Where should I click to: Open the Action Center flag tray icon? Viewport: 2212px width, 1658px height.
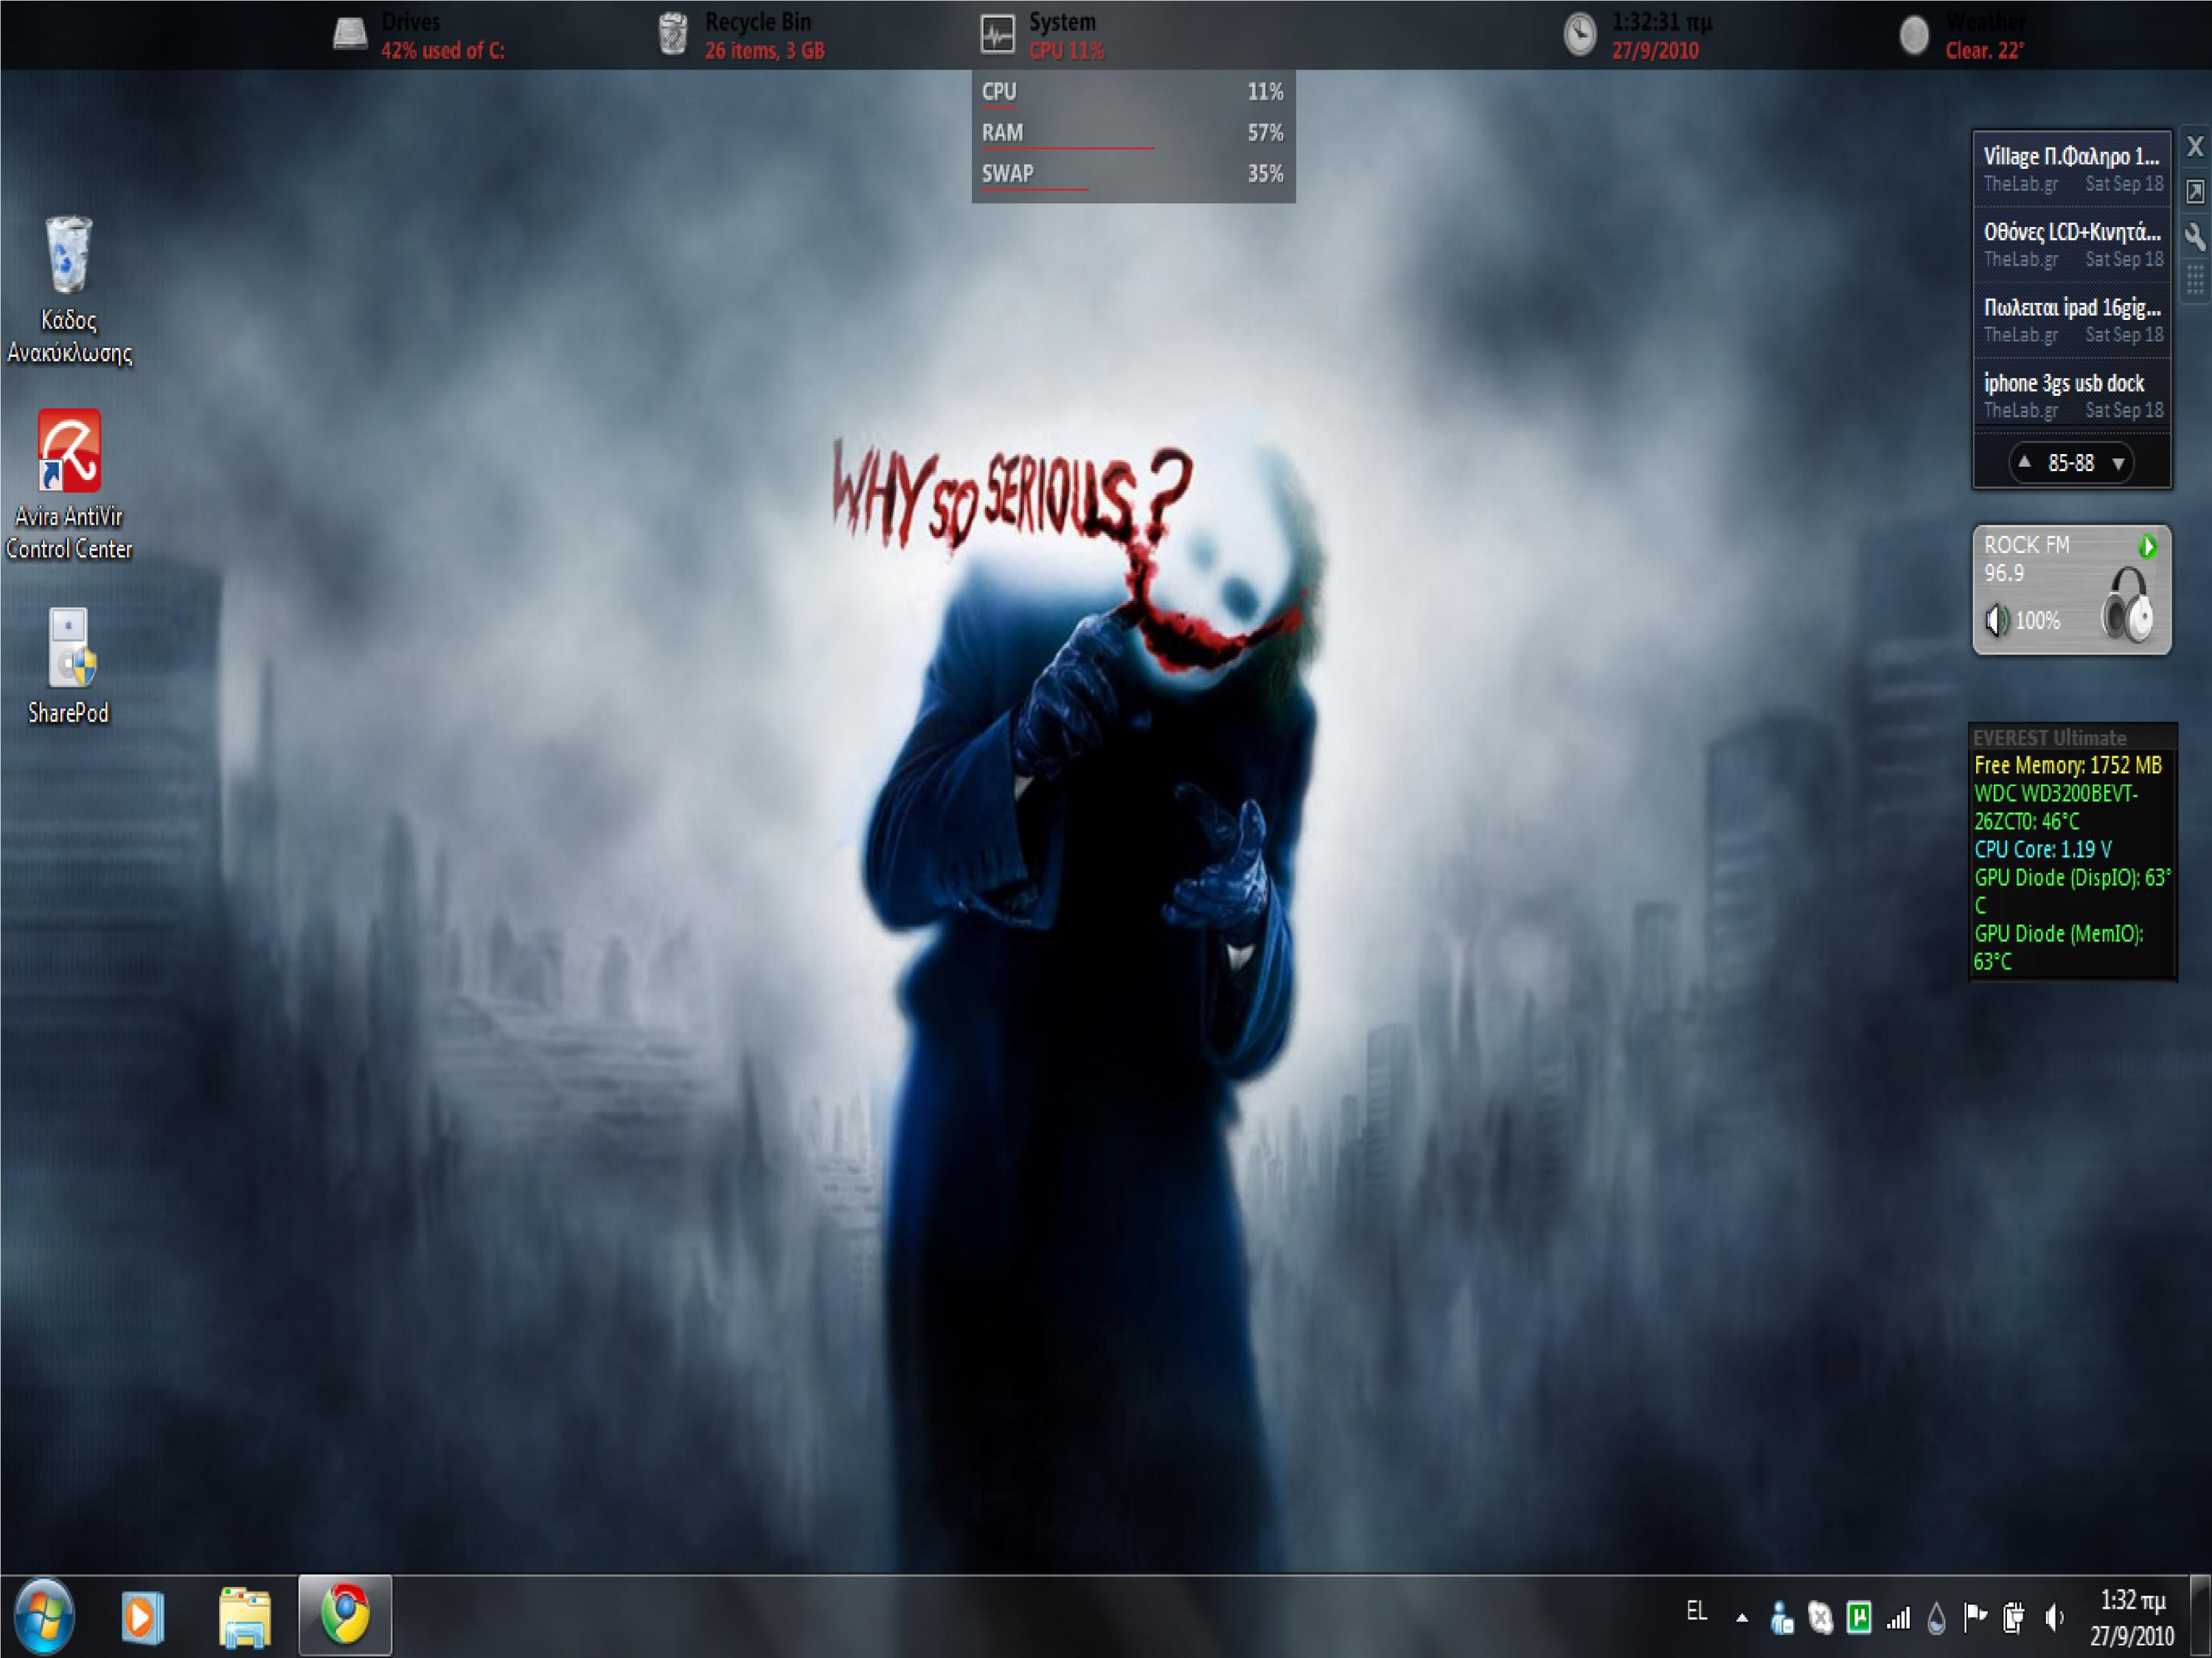click(x=1975, y=1617)
